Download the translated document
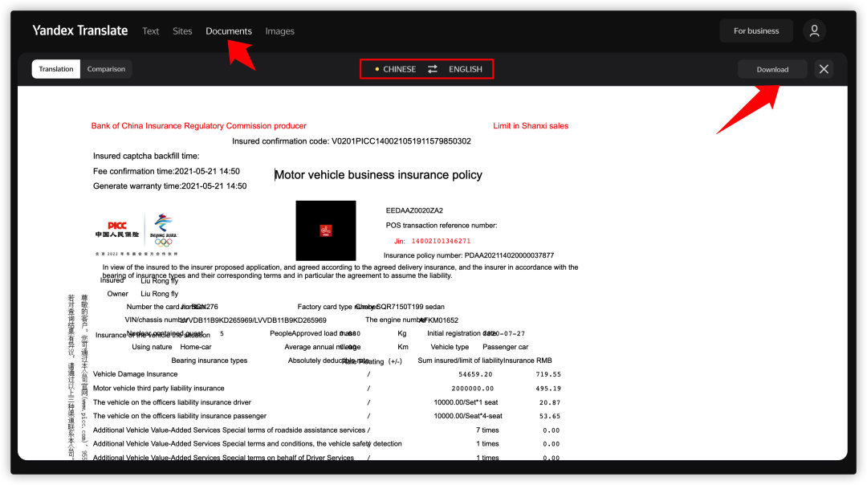Viewport: 867px width, 485px height. pyautogui.click(x=772, y=69)
